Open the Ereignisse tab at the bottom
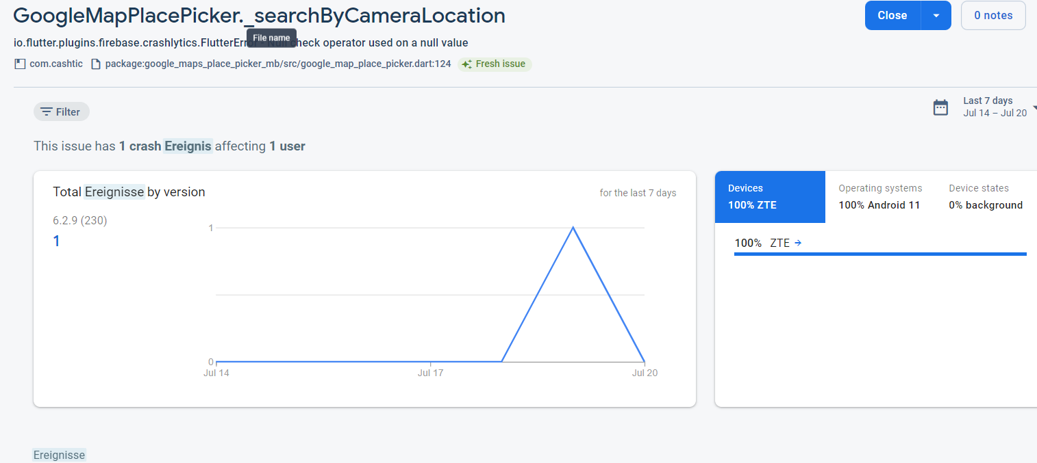The width and height of the screenshot is (1037, 463). (58, 454)
